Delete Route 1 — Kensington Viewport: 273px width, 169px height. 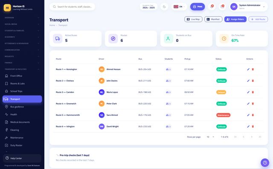(x=253, y=69)
